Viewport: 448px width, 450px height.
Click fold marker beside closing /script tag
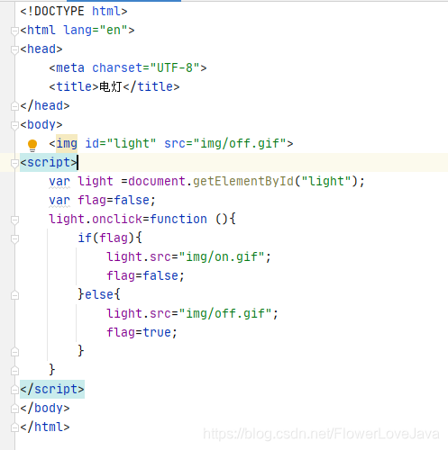(x=14, y=390)
